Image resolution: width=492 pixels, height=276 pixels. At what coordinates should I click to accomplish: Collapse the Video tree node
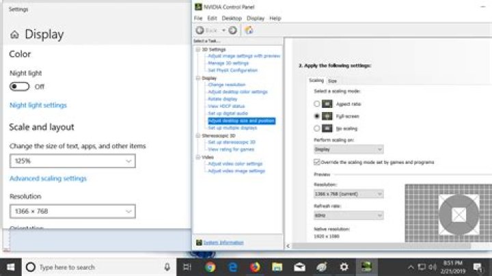(198, 157)
